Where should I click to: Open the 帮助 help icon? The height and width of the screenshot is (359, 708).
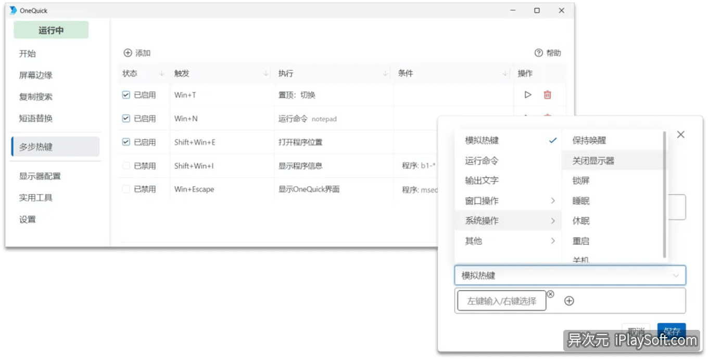pos(538,52)
